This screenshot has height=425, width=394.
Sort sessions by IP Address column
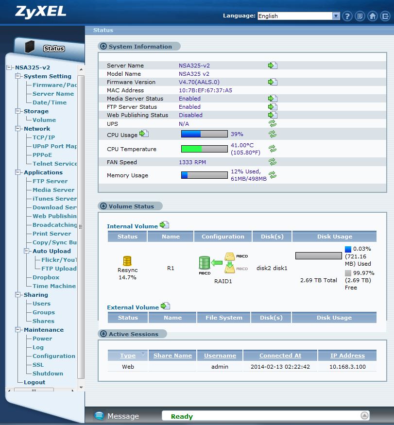347,356
